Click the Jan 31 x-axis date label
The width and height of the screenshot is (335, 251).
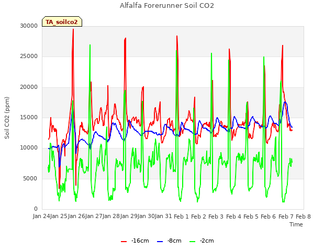click(163, 216)
